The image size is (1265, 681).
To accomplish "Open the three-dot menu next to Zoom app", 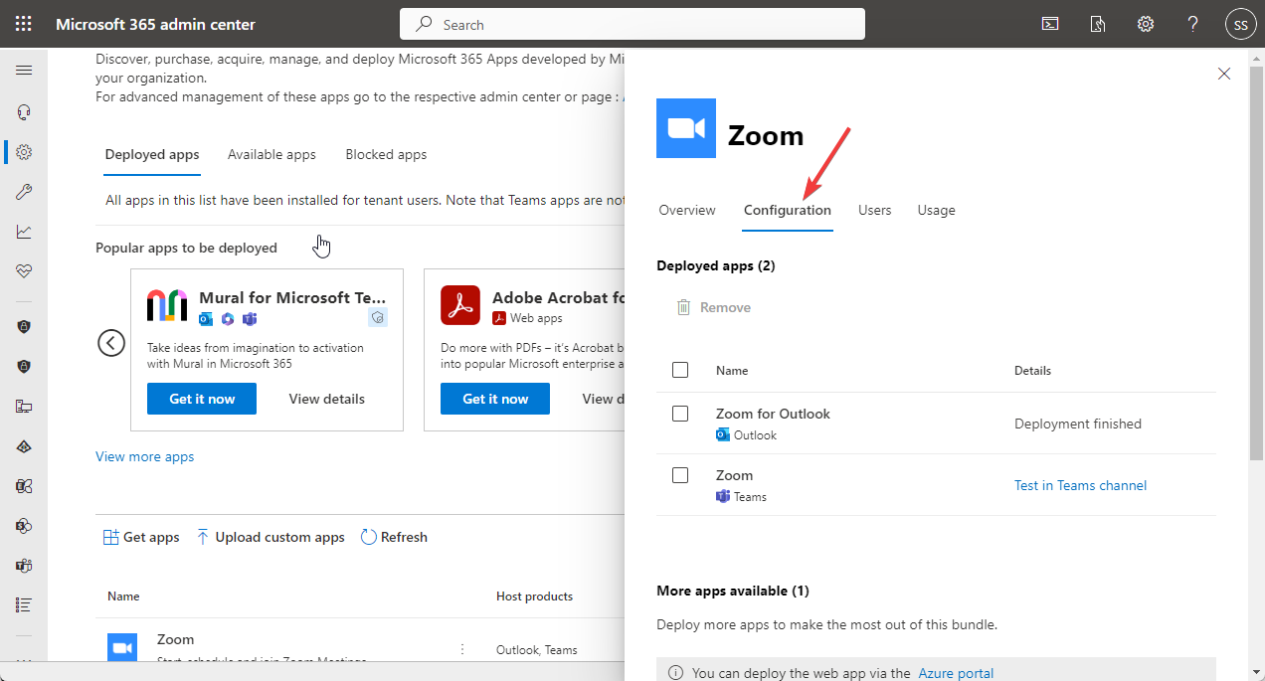I will [x=462, y=648].
